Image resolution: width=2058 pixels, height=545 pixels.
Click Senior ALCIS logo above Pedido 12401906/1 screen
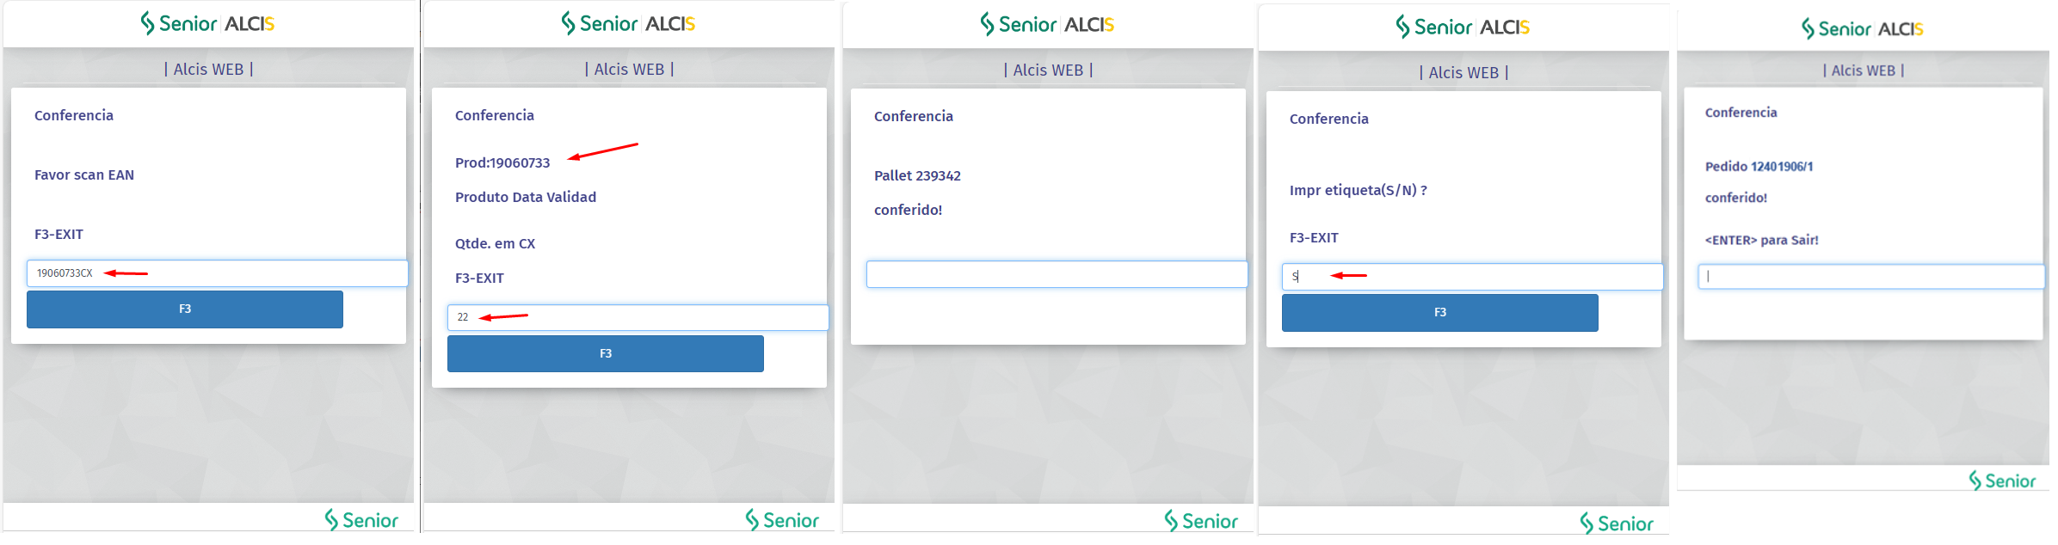click(x=1863, y=28)
